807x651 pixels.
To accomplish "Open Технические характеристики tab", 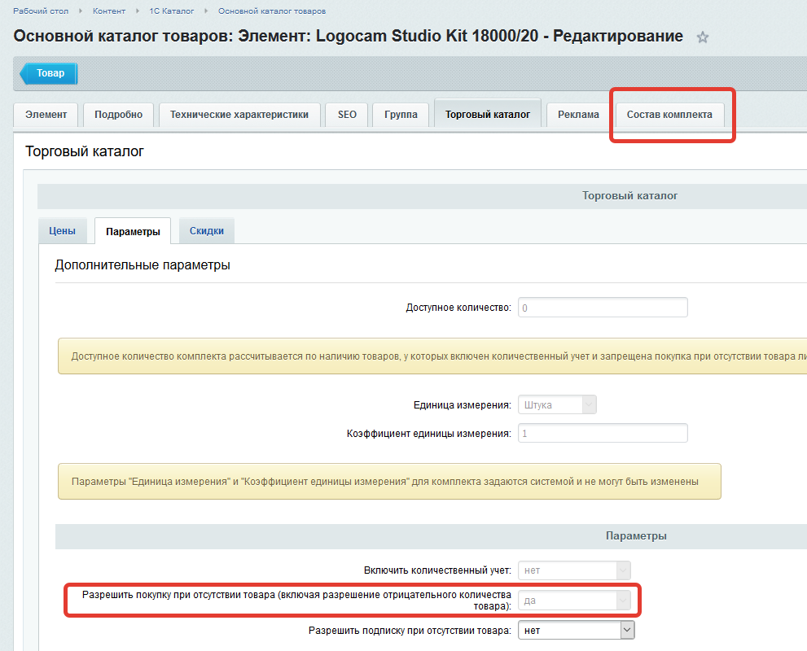I will (x=239, y=115).
